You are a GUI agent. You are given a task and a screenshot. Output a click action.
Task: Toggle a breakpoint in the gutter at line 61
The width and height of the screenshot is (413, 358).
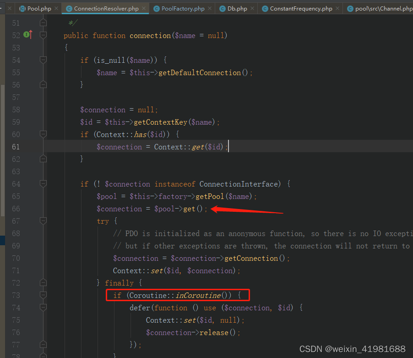(x=33, y=147)
